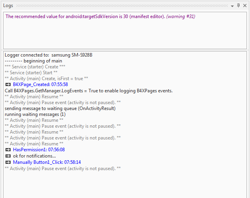This screenshot has height=198, width=250.
Task: Jump-arrow icon beside B4XPage_Created log entry
Action: pos(8,84)
